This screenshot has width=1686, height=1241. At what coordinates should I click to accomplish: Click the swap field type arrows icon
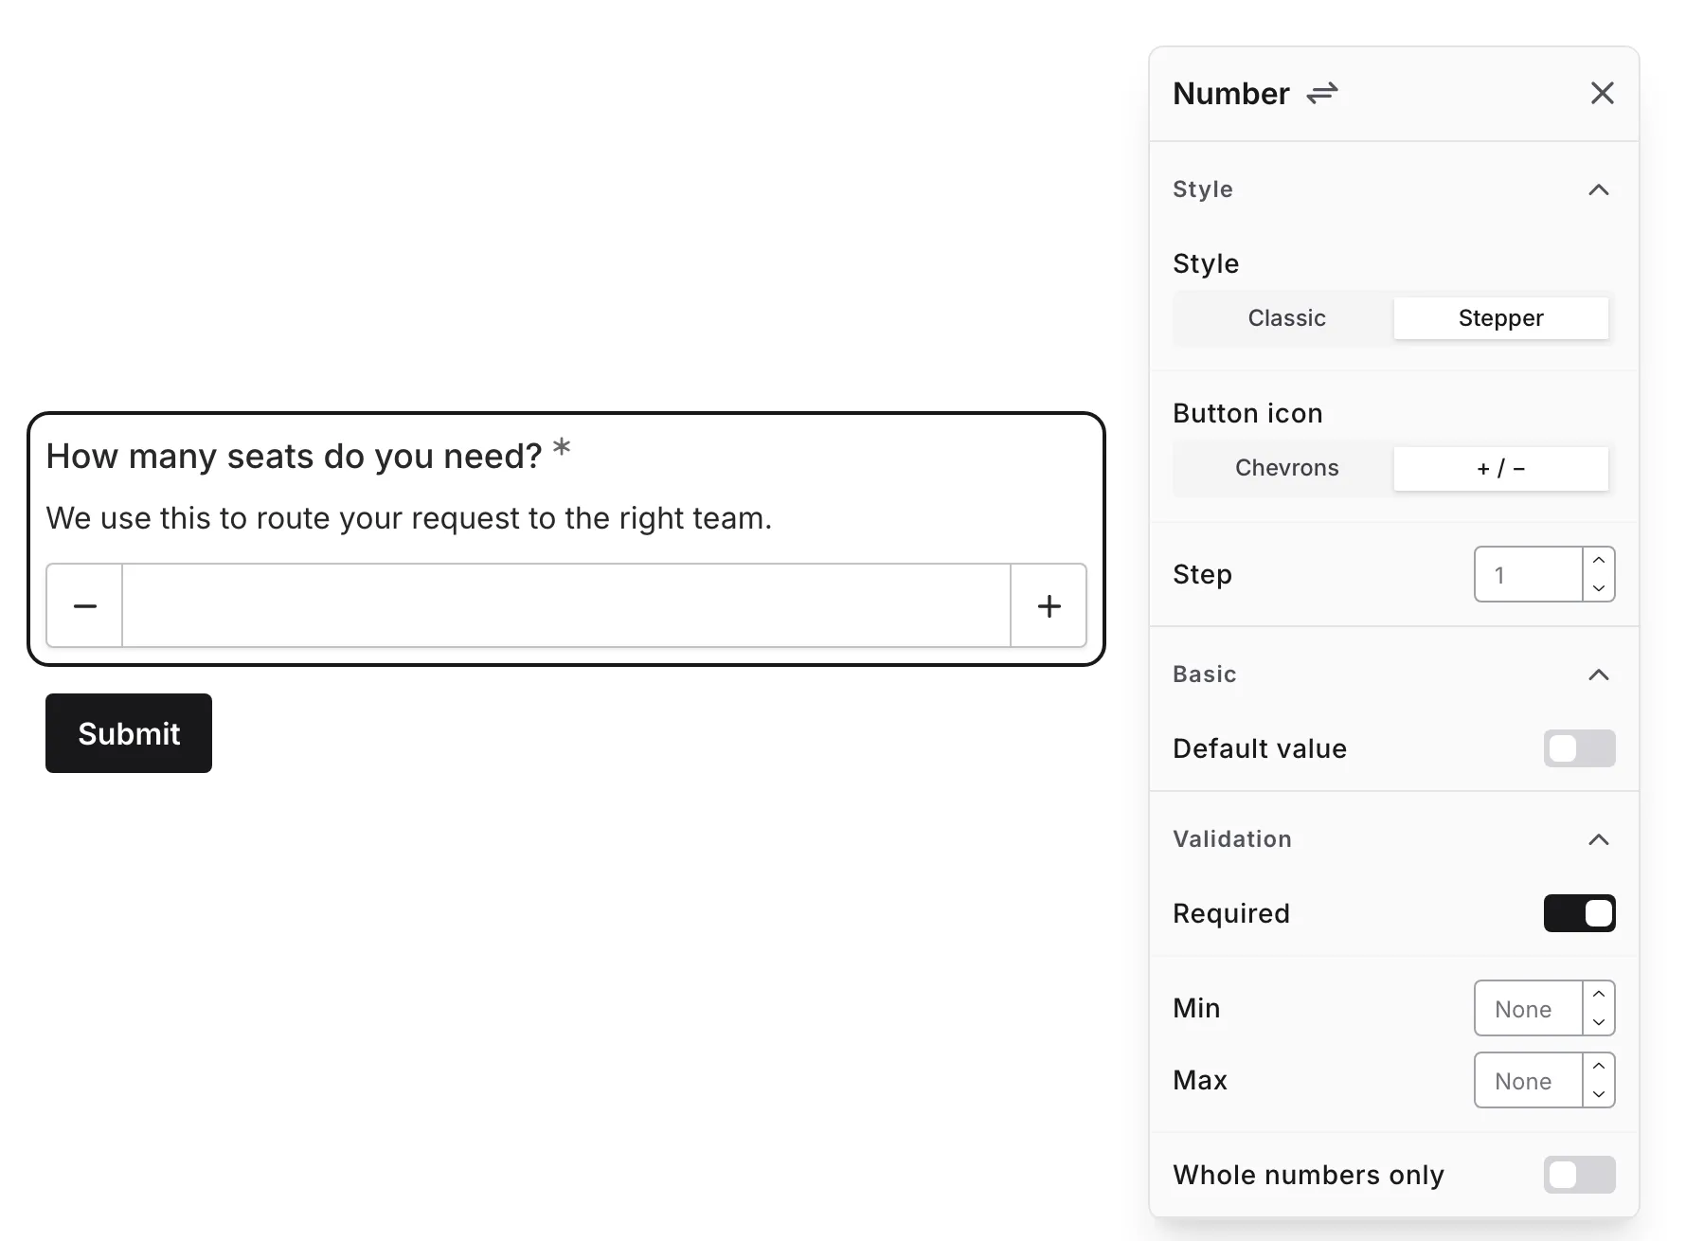pyautogui.click(x=1321, y=93)
